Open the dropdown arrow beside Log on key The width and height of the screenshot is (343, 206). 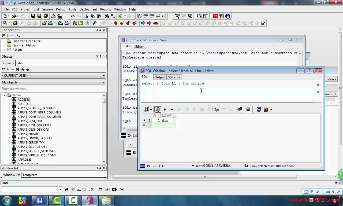[10, 23]
